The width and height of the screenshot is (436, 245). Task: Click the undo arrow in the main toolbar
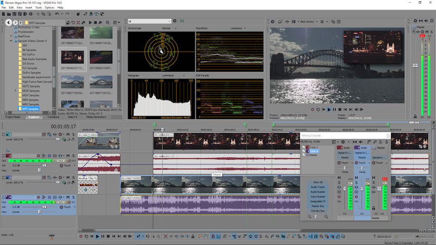point(57,15)
